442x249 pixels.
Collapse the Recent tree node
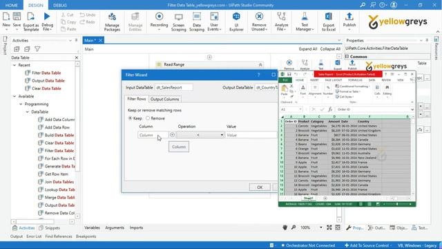coord(15,65)
